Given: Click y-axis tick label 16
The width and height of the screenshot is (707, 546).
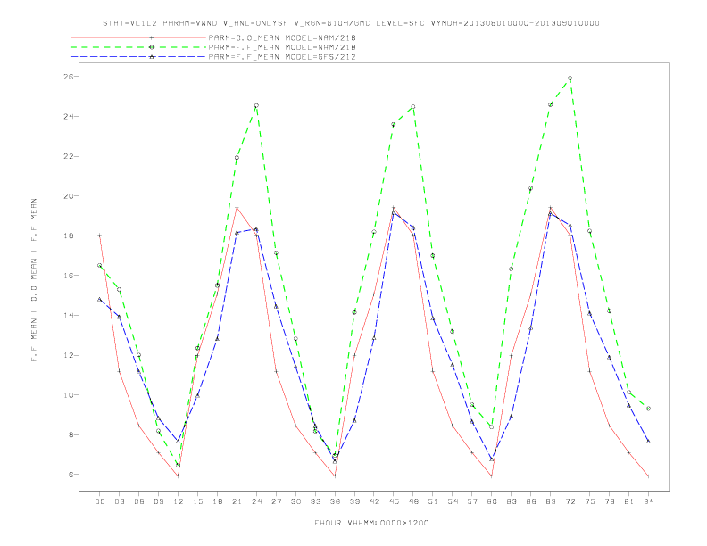Looking at the screenshot, I should [67, 276].
